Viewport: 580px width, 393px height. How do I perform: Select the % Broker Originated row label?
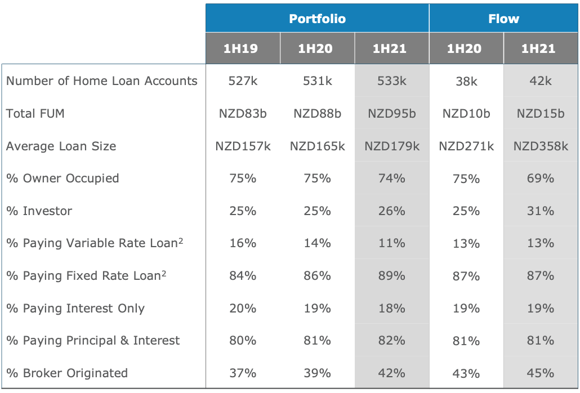pyautogui.click(x=67, y=373)
